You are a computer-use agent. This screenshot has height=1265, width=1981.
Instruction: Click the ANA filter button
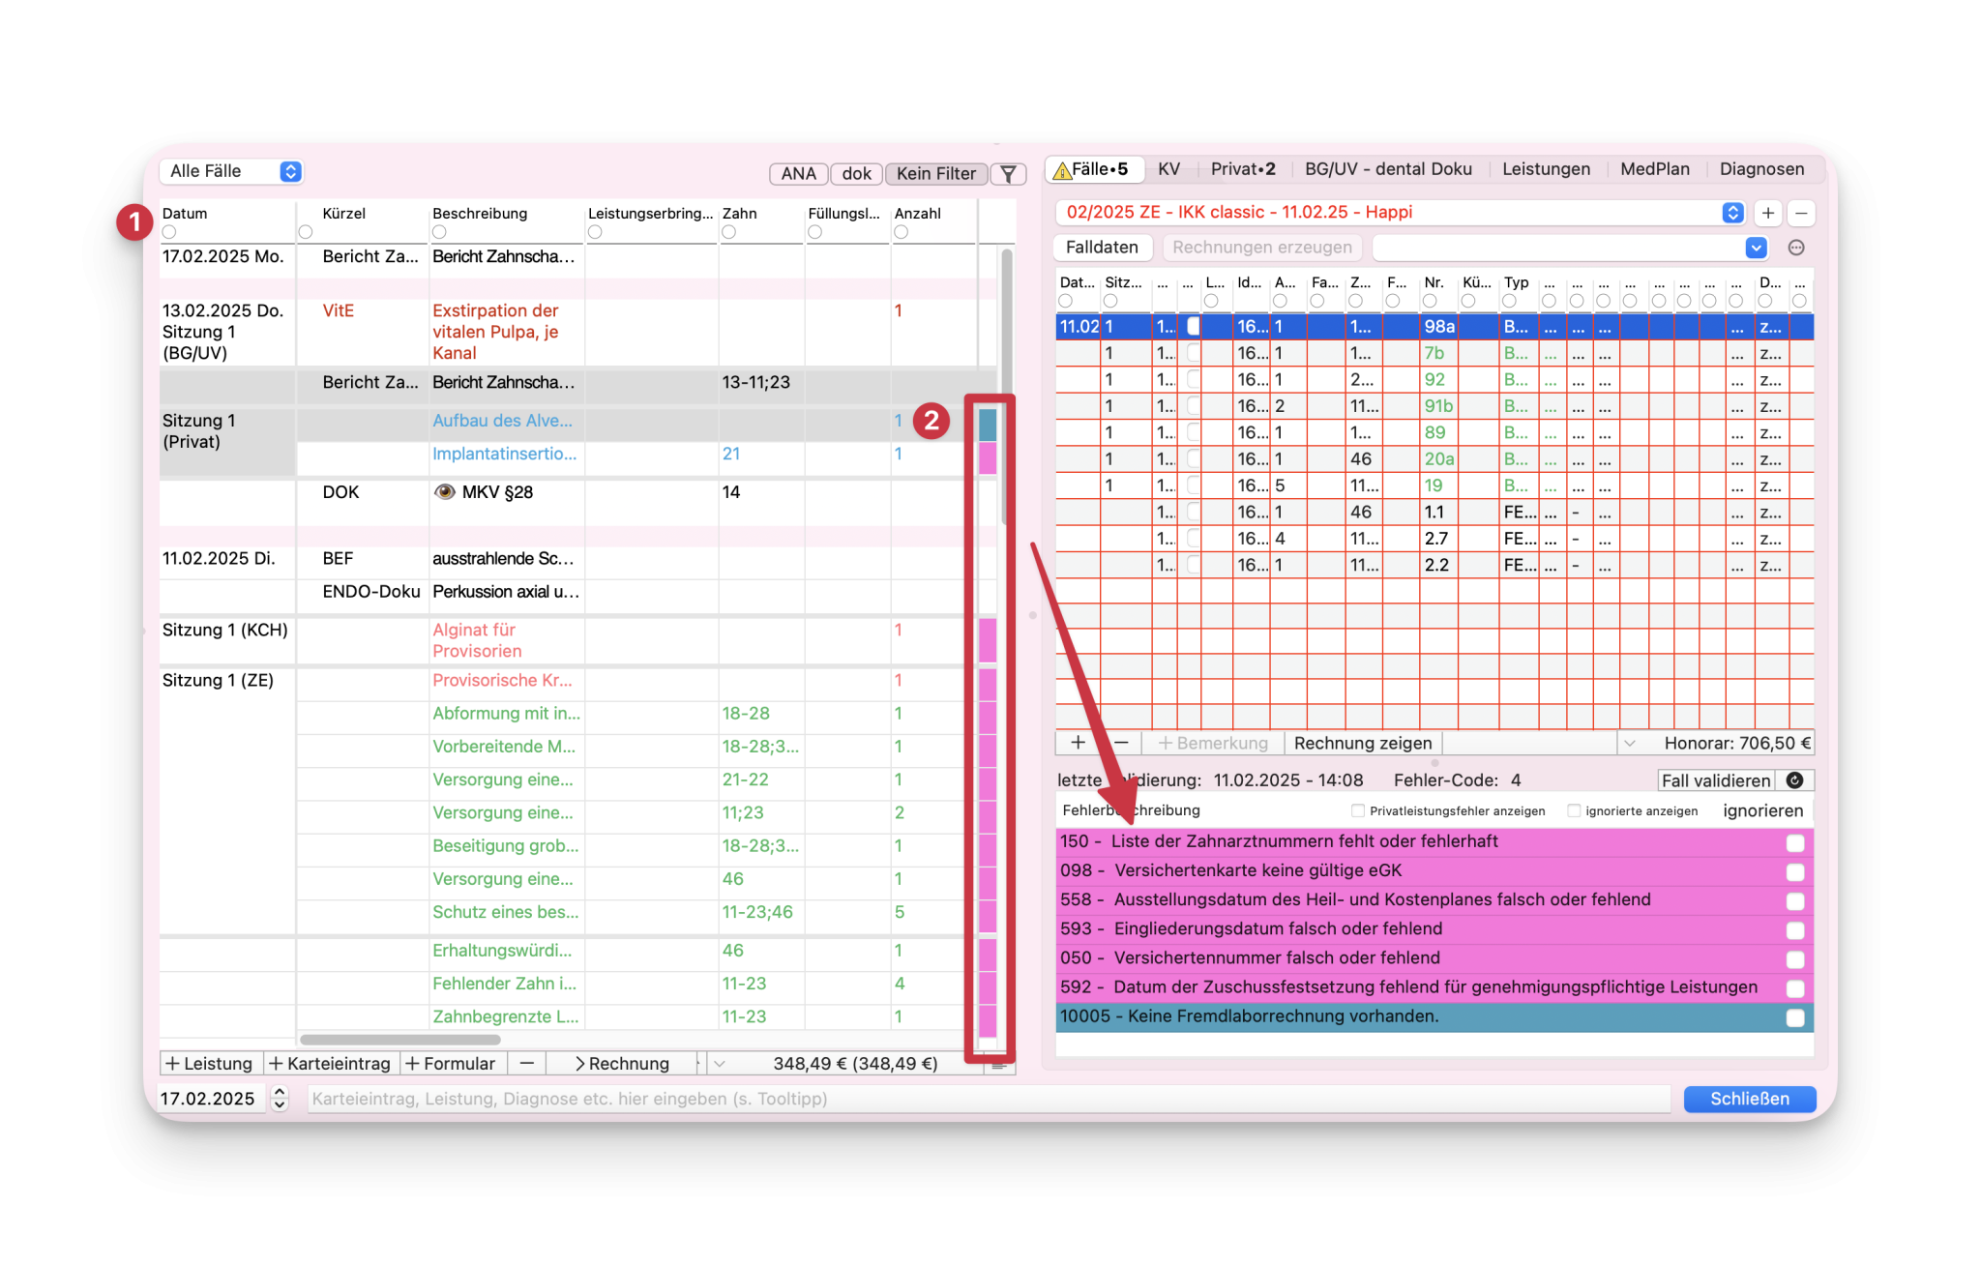coord(798,174)
